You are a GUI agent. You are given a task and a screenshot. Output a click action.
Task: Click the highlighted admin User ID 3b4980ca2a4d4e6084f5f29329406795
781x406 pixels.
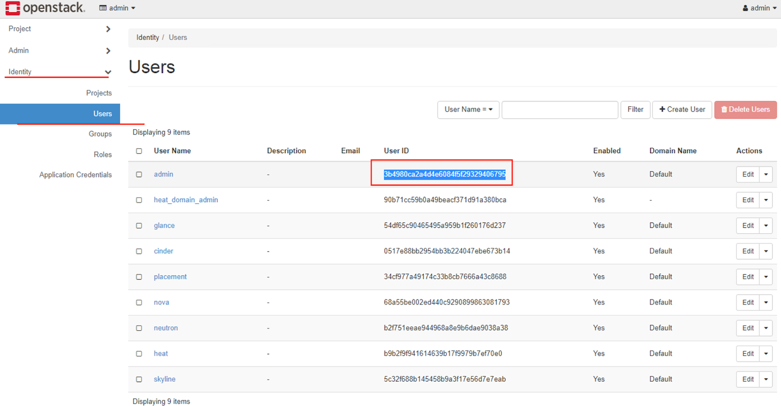click(445, 174)
